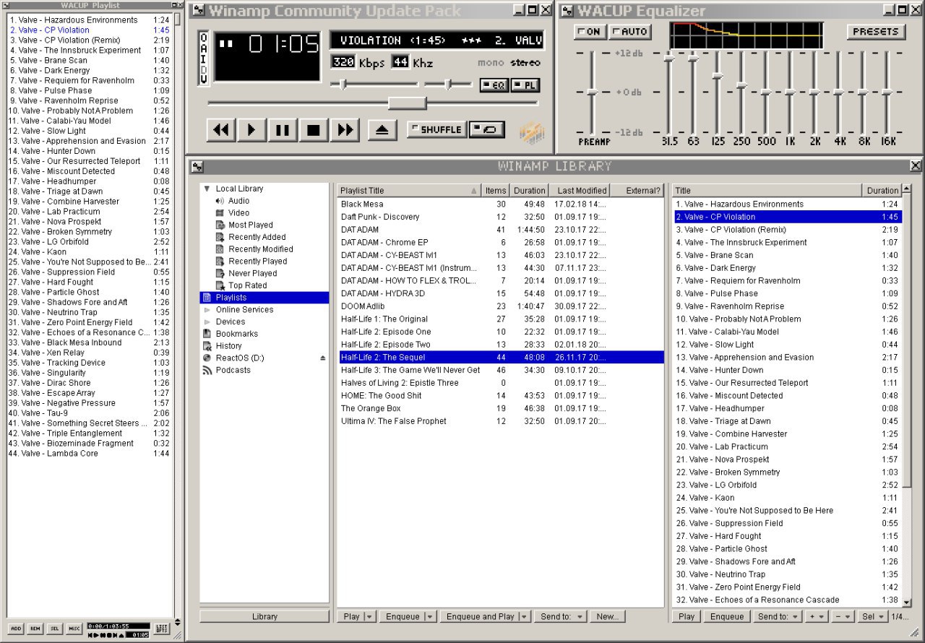The image size is (925, 643).
Task: Sort playlists by the Last Modified column
Action: click(x=580, y=191)
